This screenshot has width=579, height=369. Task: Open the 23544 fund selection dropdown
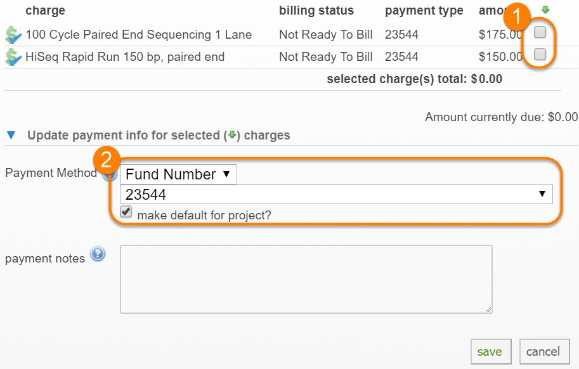(336, 194)
